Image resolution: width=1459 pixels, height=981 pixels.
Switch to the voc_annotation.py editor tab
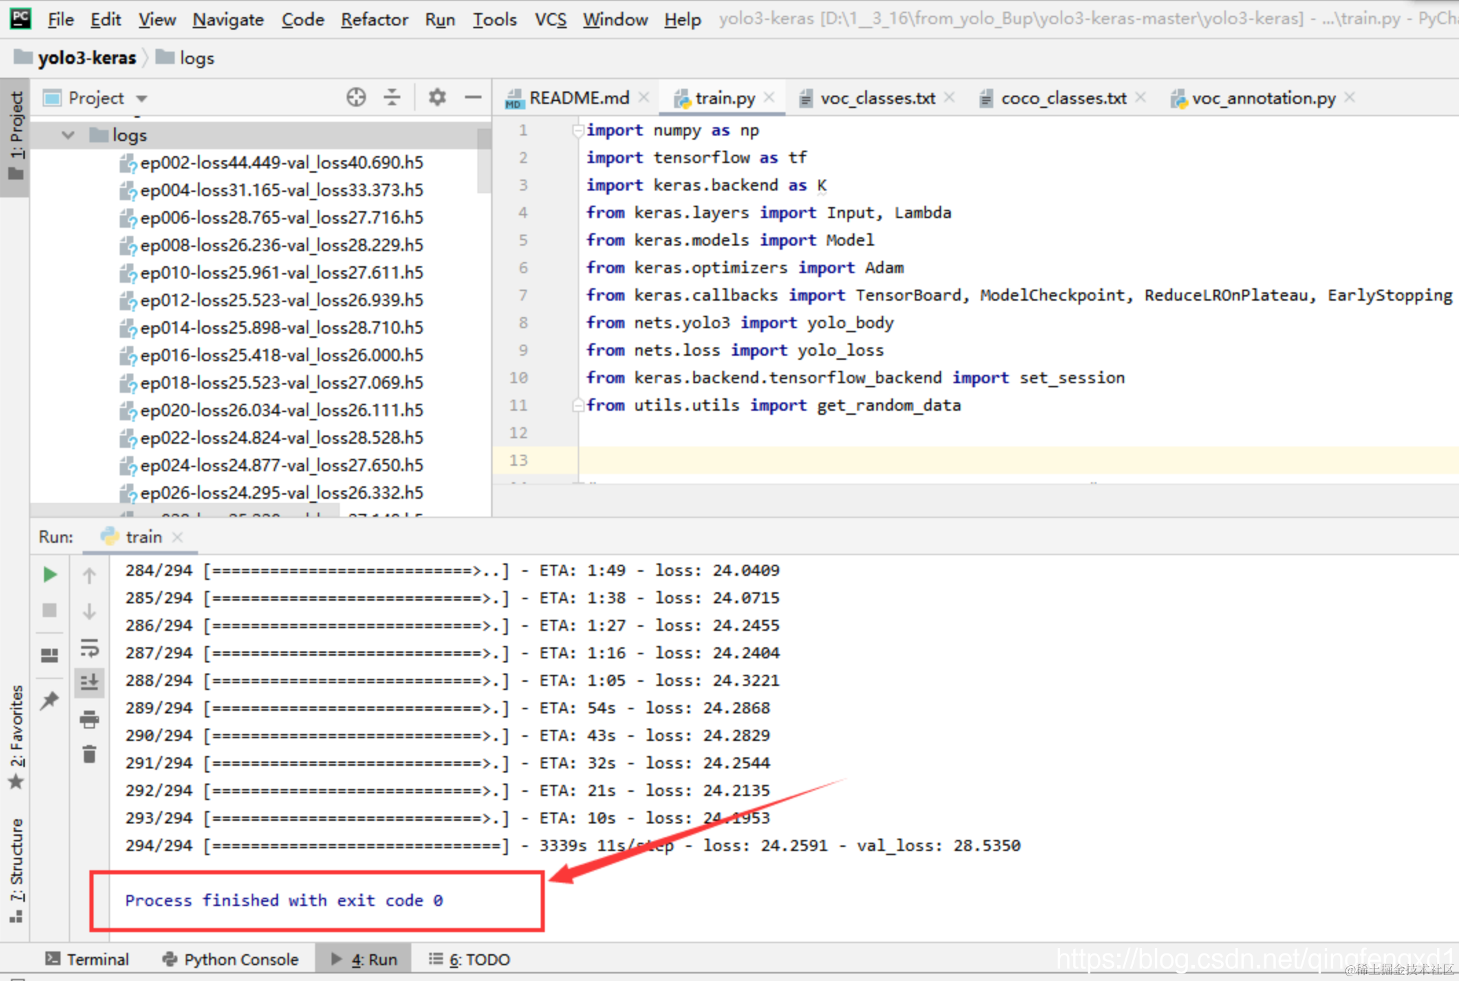point(1263,98)
